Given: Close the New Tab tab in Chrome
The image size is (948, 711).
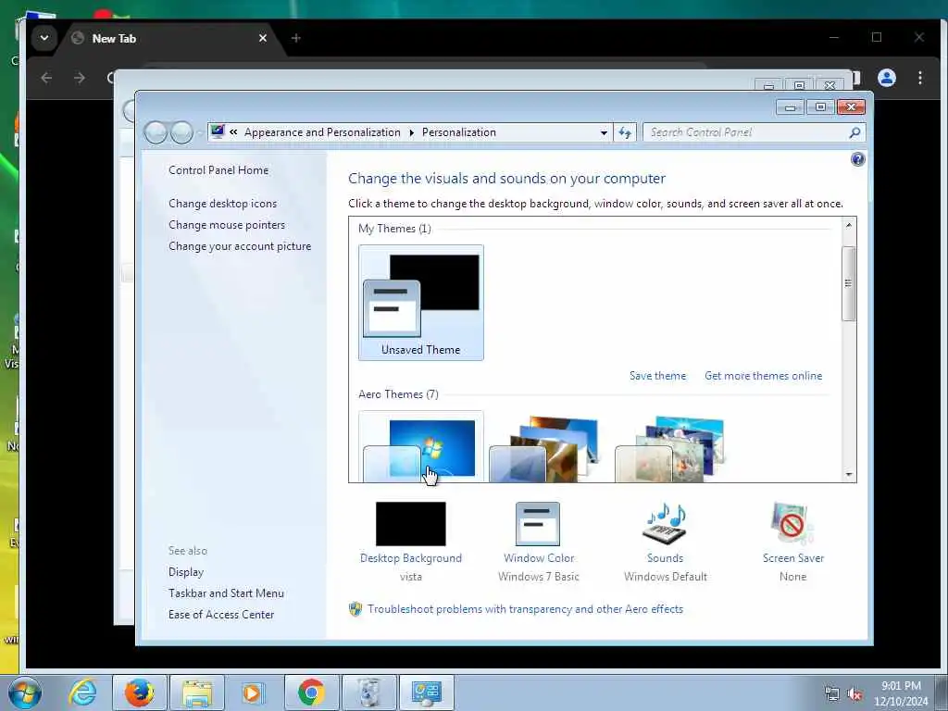Looking at the screenshot, I should pyautogui.click(x=262, y=38).
